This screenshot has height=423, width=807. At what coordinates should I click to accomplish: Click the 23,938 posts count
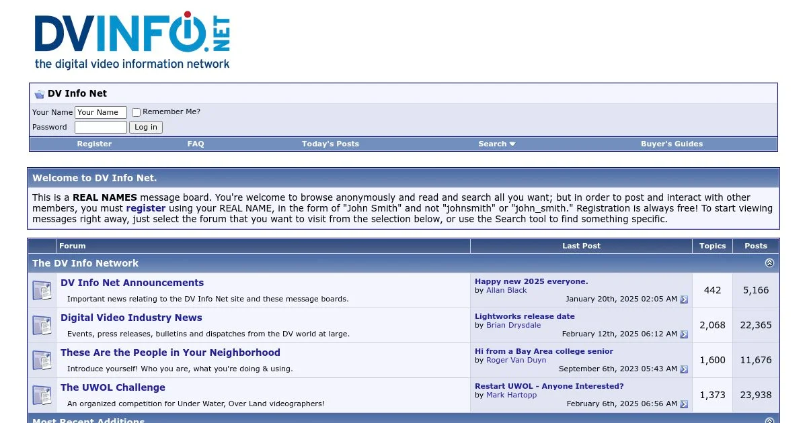click(756, 395)
